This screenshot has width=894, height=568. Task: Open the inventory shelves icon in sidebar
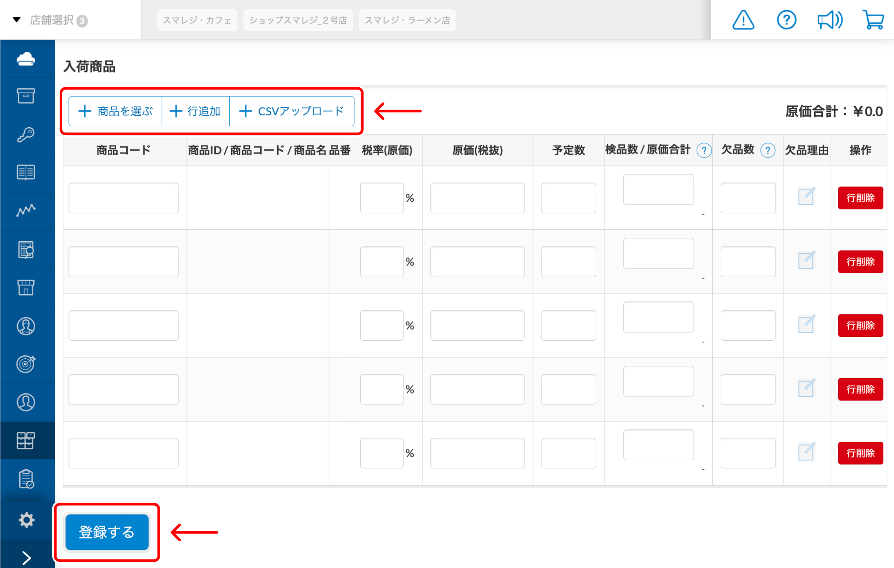pos(26,440)
